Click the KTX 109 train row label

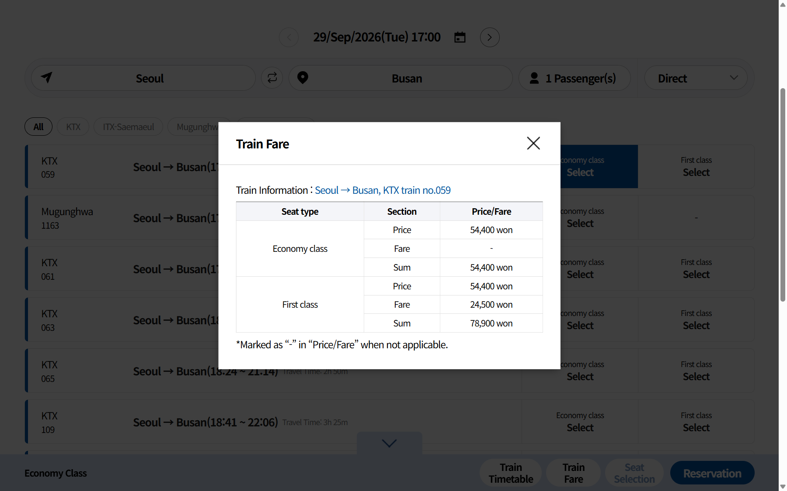pos(49,422)
